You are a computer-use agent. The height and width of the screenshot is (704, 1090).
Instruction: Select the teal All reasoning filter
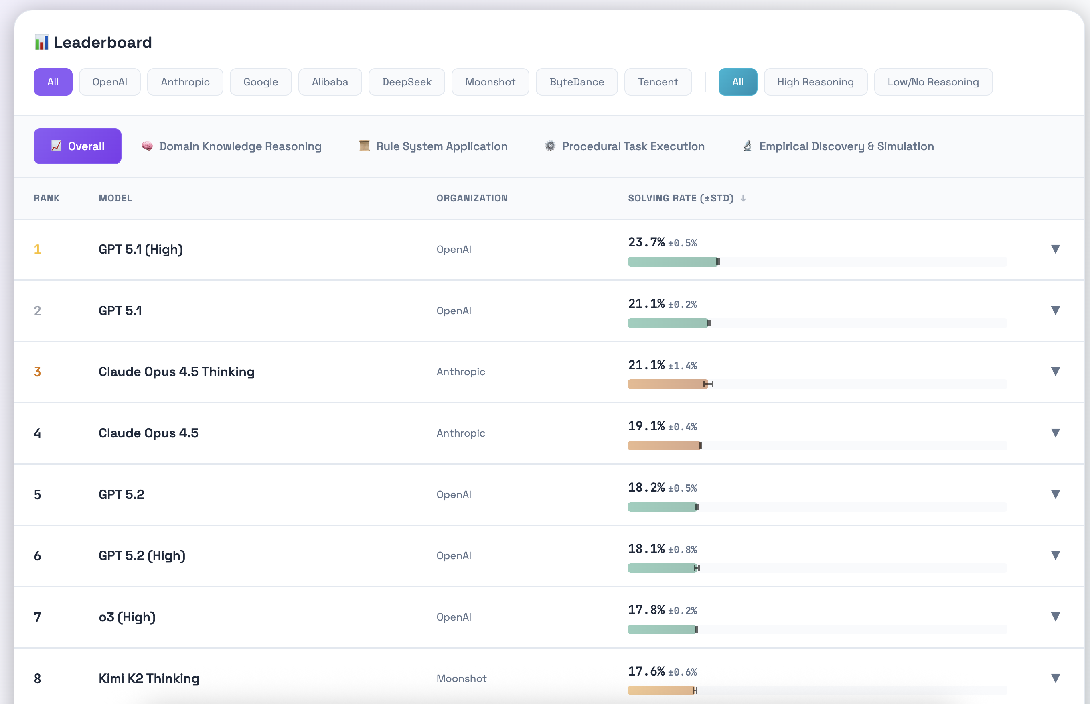737,82
